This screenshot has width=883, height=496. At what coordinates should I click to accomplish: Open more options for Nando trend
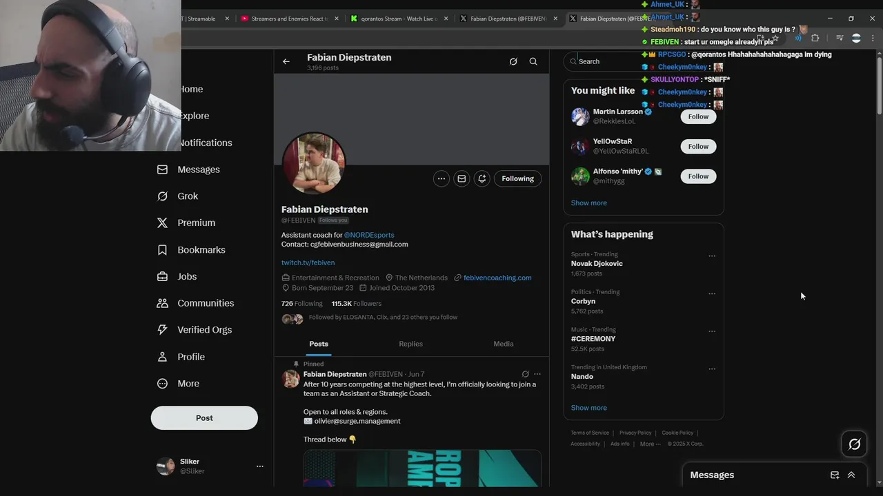[712, 369]
